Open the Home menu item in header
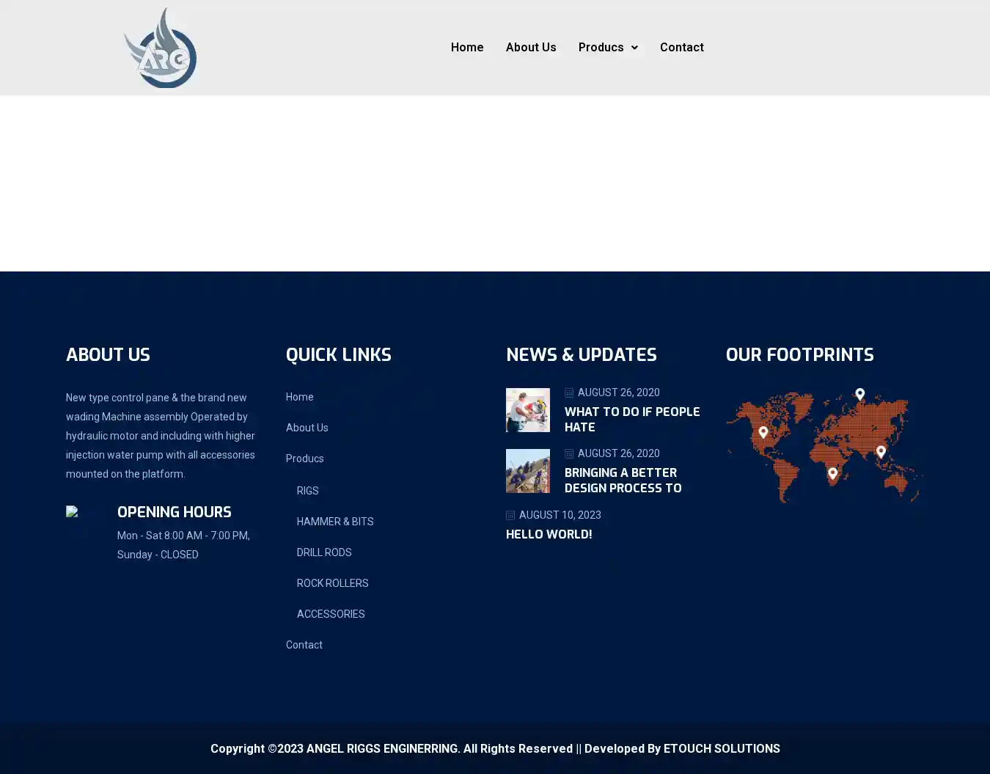The width and height of the screenshot is (990, 774). point(467,47)
